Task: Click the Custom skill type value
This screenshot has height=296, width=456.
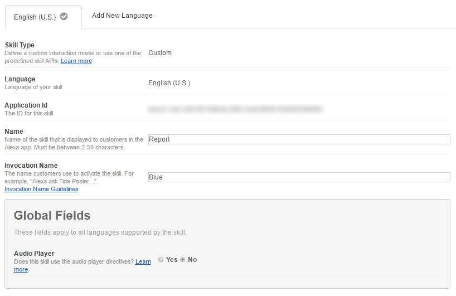Action: pos(160,53)
